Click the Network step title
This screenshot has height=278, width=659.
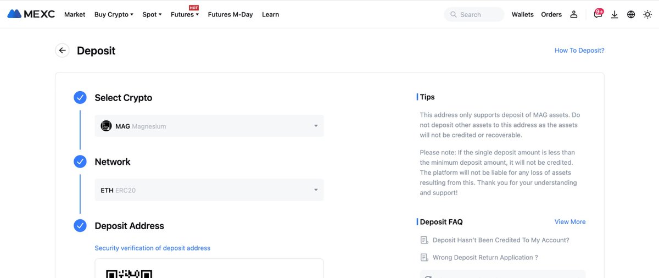coord(113,162)
